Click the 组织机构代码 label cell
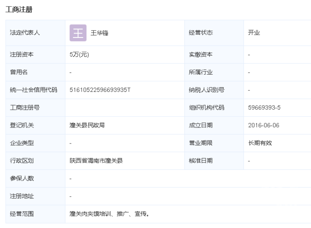This screenshot has width=311, height=228. pos(214,108)
